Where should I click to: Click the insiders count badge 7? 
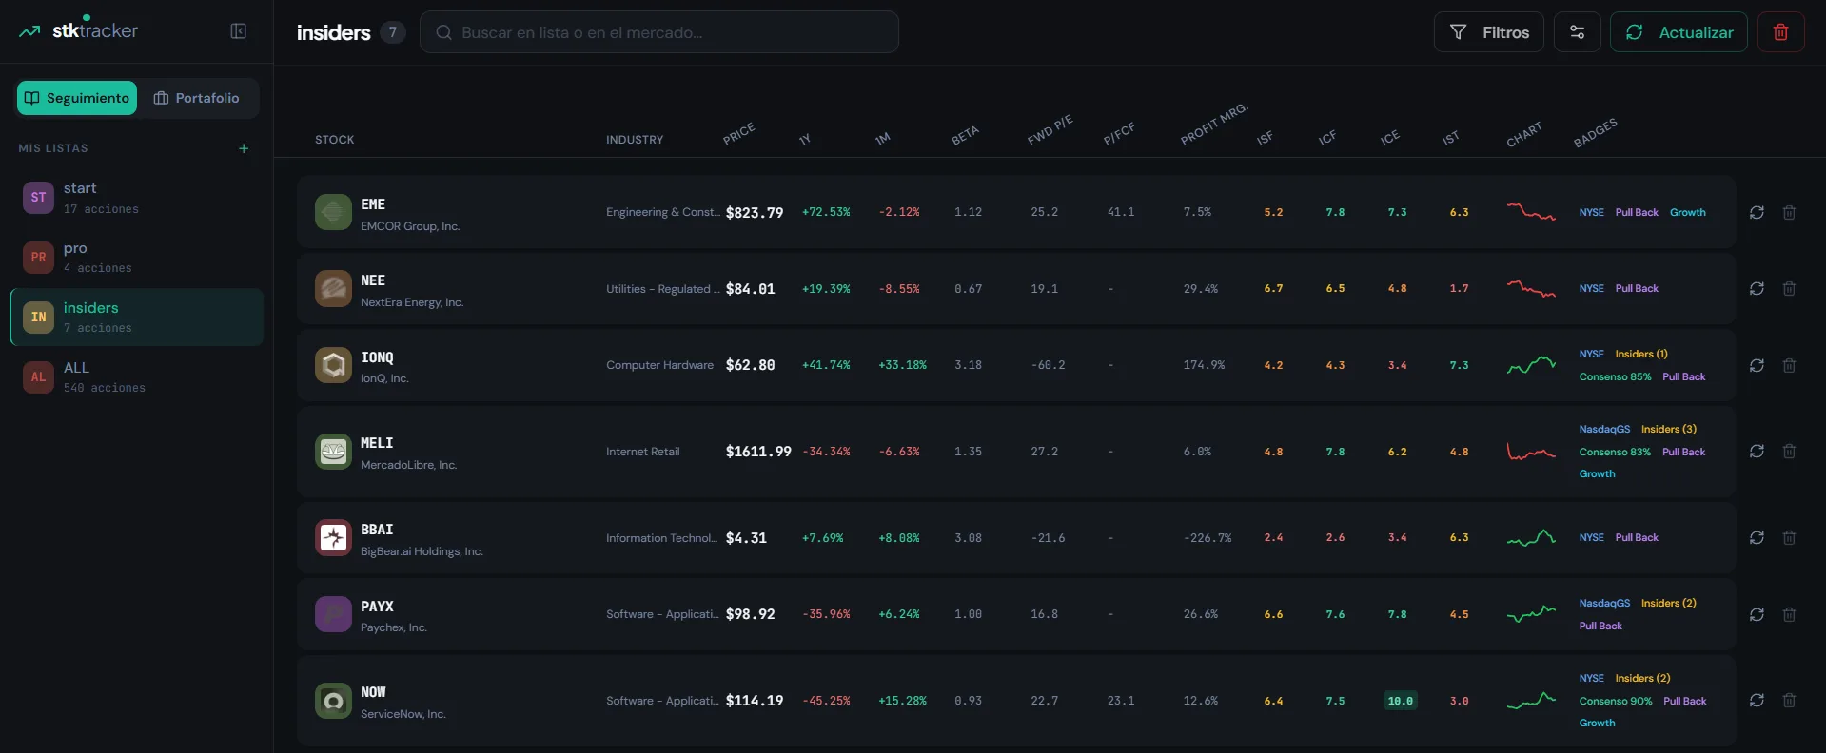coord(393,32)
